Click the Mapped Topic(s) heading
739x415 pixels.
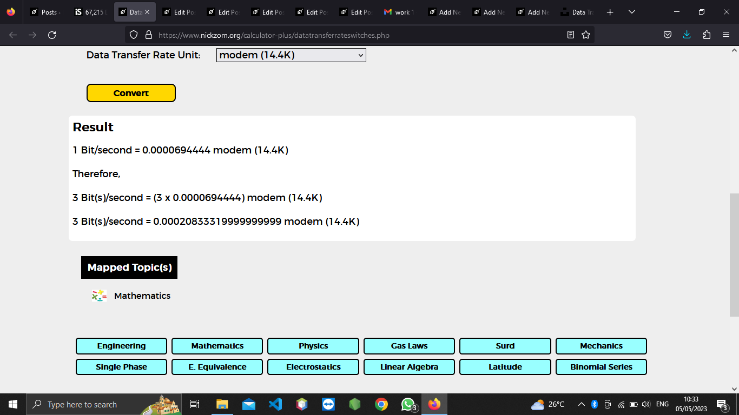129,267
